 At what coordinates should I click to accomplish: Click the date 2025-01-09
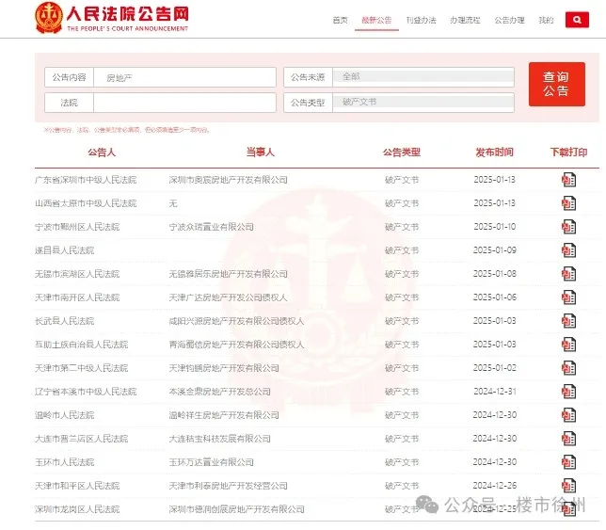(x=495, y=250)
